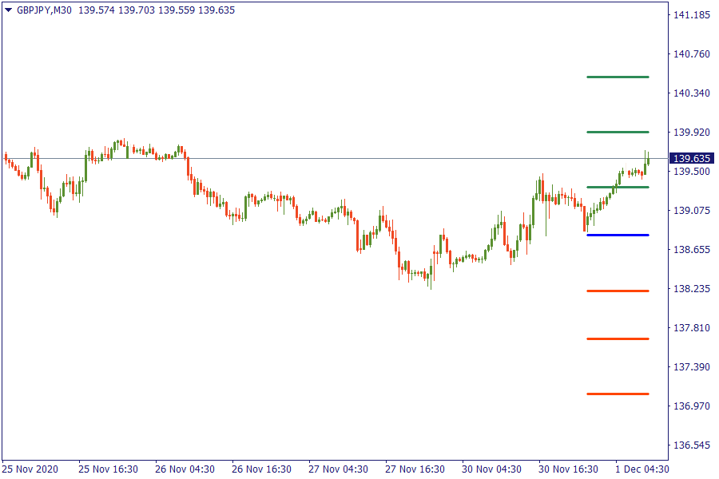Click the current price tag 139.635
719x479 pixels.
coord(692,158)
